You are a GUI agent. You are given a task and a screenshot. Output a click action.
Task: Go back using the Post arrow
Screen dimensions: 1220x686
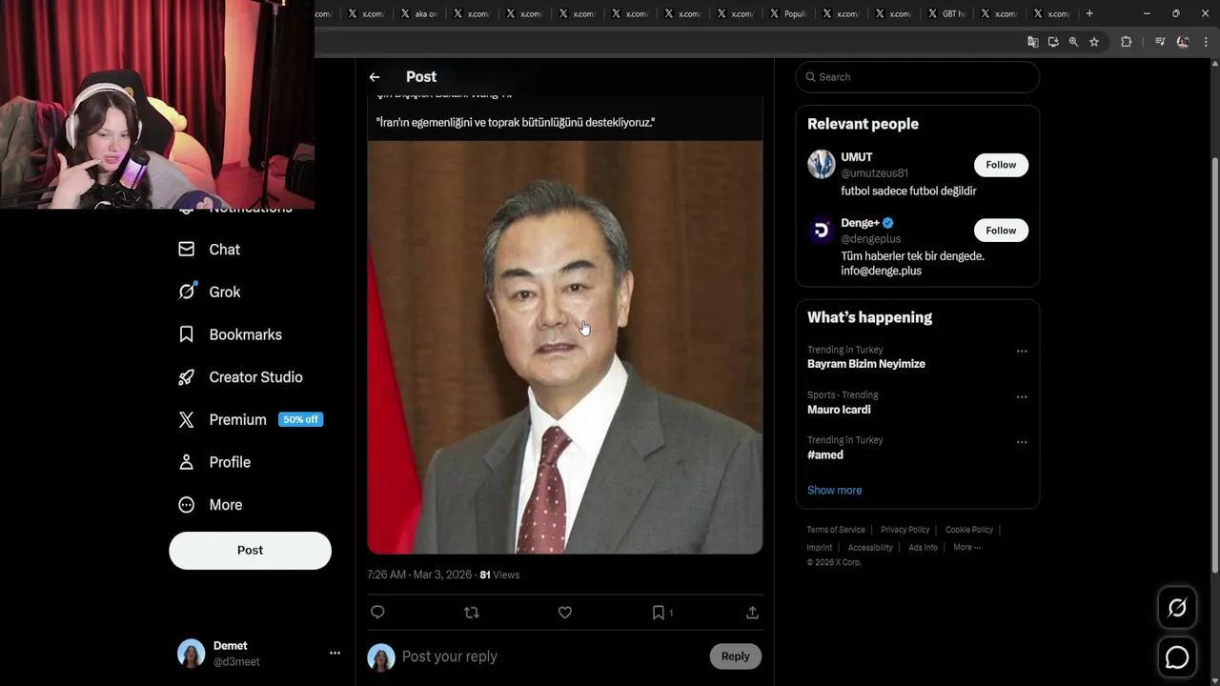tap(375, 77)
